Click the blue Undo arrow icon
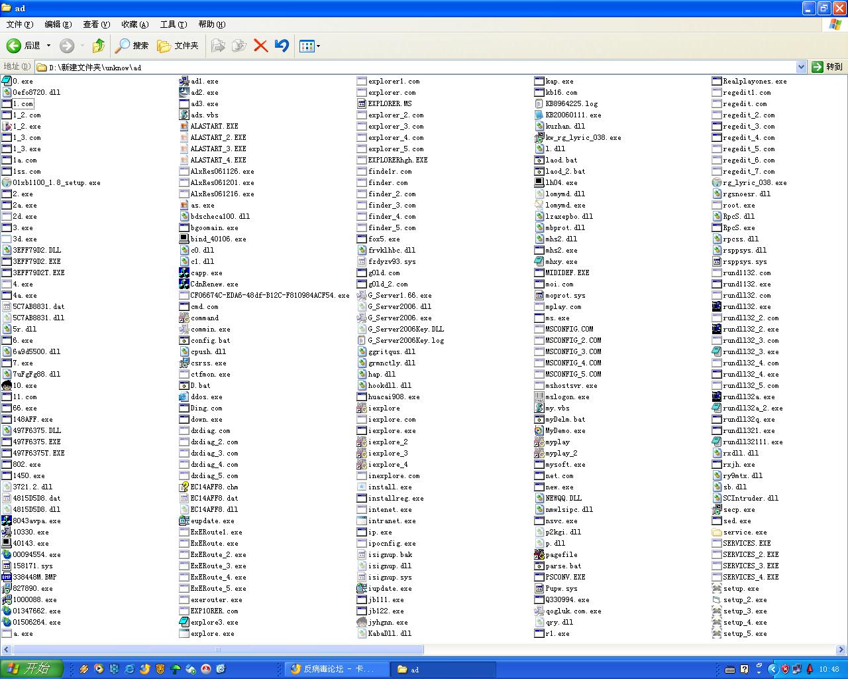Viewport: 848px width, 679px height. (282, 46)
